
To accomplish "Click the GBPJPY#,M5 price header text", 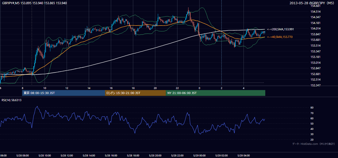I will point(34,3).
